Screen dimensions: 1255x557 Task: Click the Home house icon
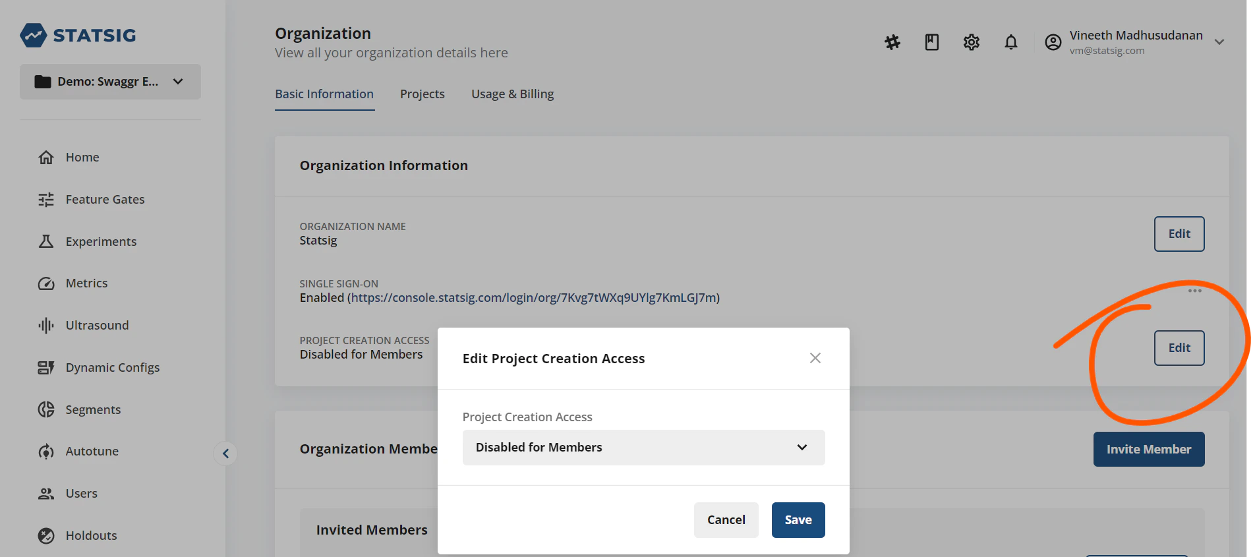(x=46, y=158)
